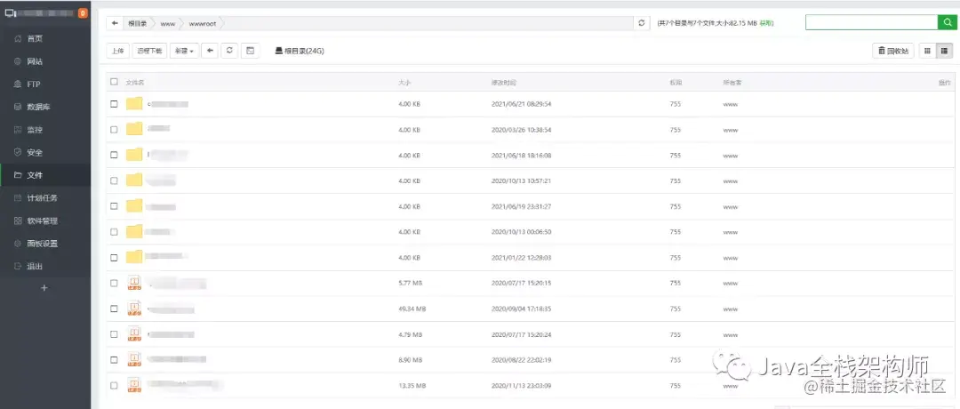The height and width of the screenshot is (409, 960).
Task: Click the green 获取 link
Action: click(x=766, y=23)
